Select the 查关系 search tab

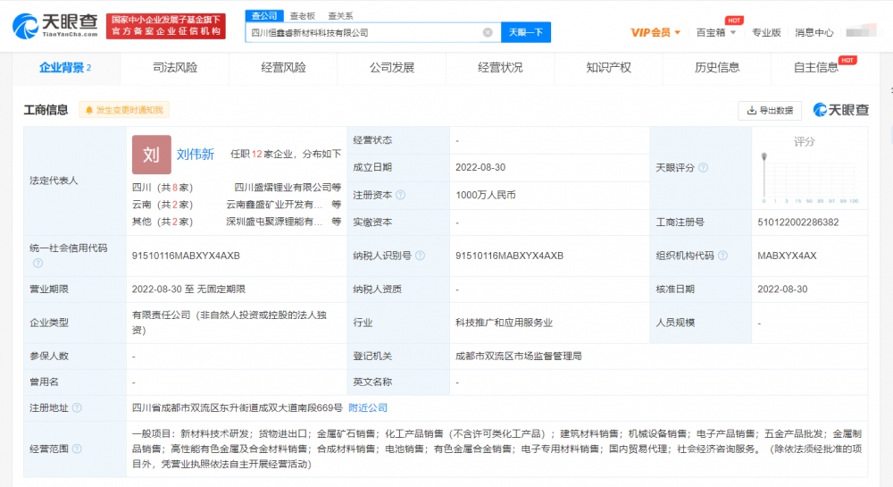click(340, 16)
